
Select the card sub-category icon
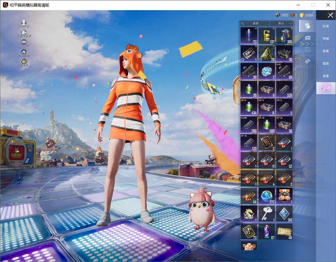pos(307,26)
